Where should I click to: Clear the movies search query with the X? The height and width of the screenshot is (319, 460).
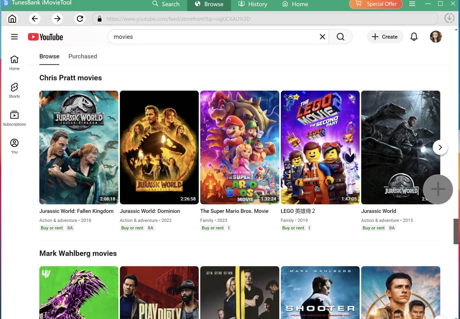point(322,36)
